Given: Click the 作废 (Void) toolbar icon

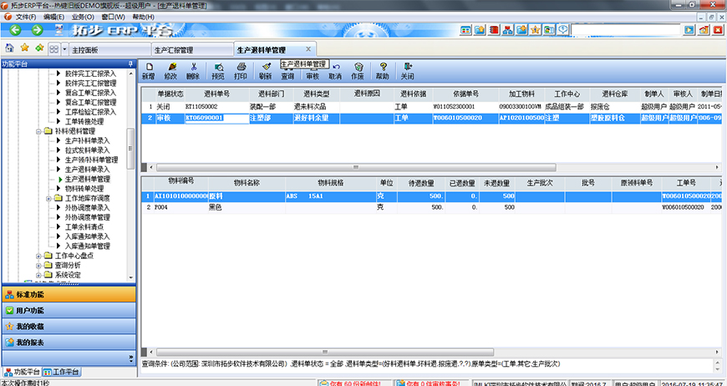Looking at the screenshot, I should (358, 70).
